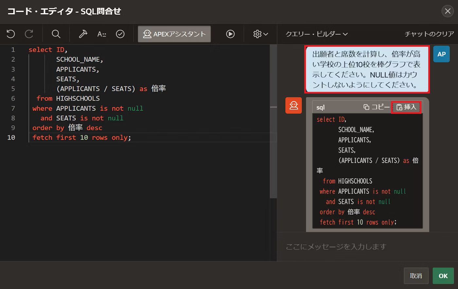
Task: Open the editor settings gear dropdown
Action: [261, 34]
